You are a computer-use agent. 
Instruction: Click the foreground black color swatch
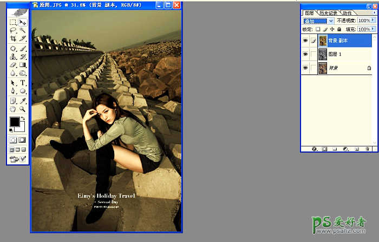[14, 122]
